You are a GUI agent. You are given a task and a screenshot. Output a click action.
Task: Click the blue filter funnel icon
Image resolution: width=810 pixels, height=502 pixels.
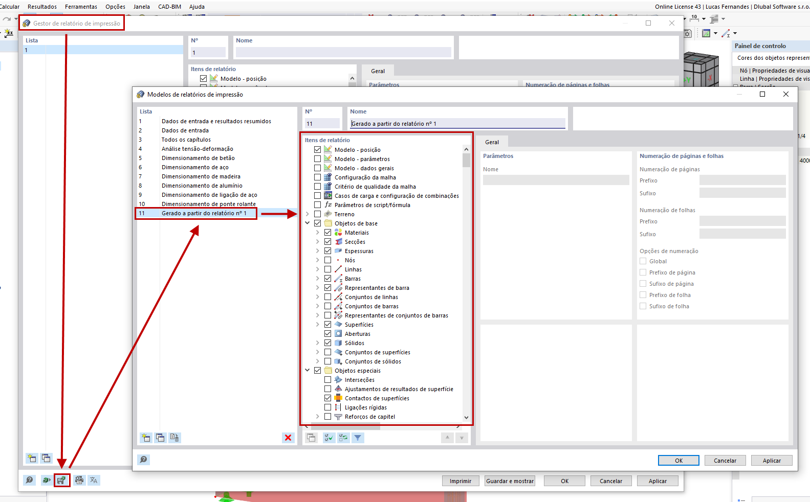coord(358,438)
